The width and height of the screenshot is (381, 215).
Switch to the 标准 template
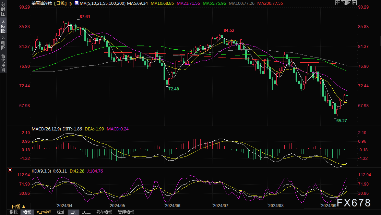(x=60, y=212)
